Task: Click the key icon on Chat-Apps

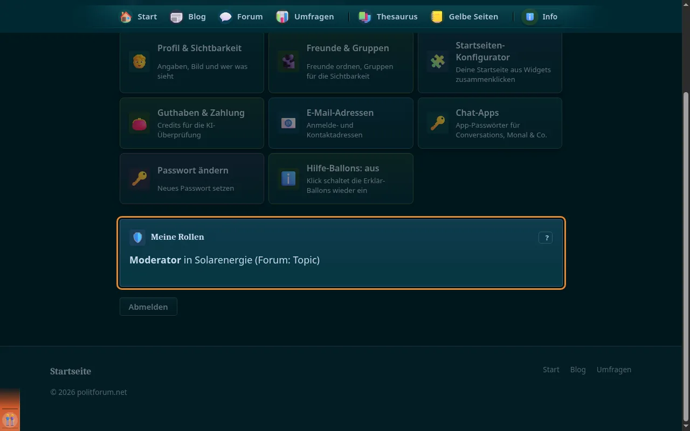Action: click(438, 123)
